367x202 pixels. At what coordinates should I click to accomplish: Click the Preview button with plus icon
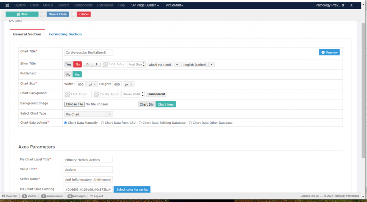click(329, 52)
